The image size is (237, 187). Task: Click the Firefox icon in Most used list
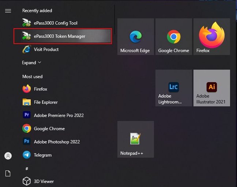(27, 89)
